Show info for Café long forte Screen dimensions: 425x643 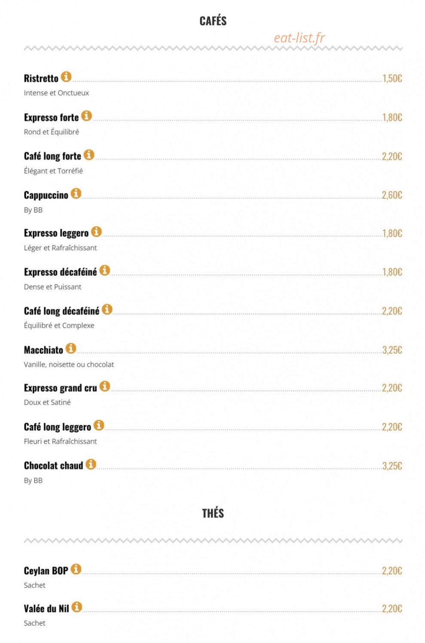tap(89, 155)
